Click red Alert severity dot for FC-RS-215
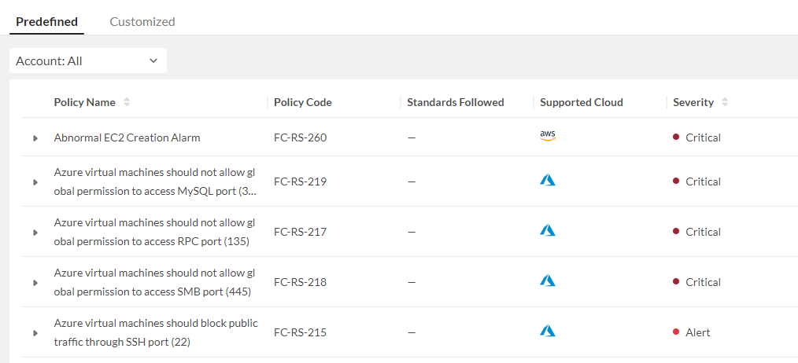The height and width of the screenshot is (363, 798). (x=676, y=332)
